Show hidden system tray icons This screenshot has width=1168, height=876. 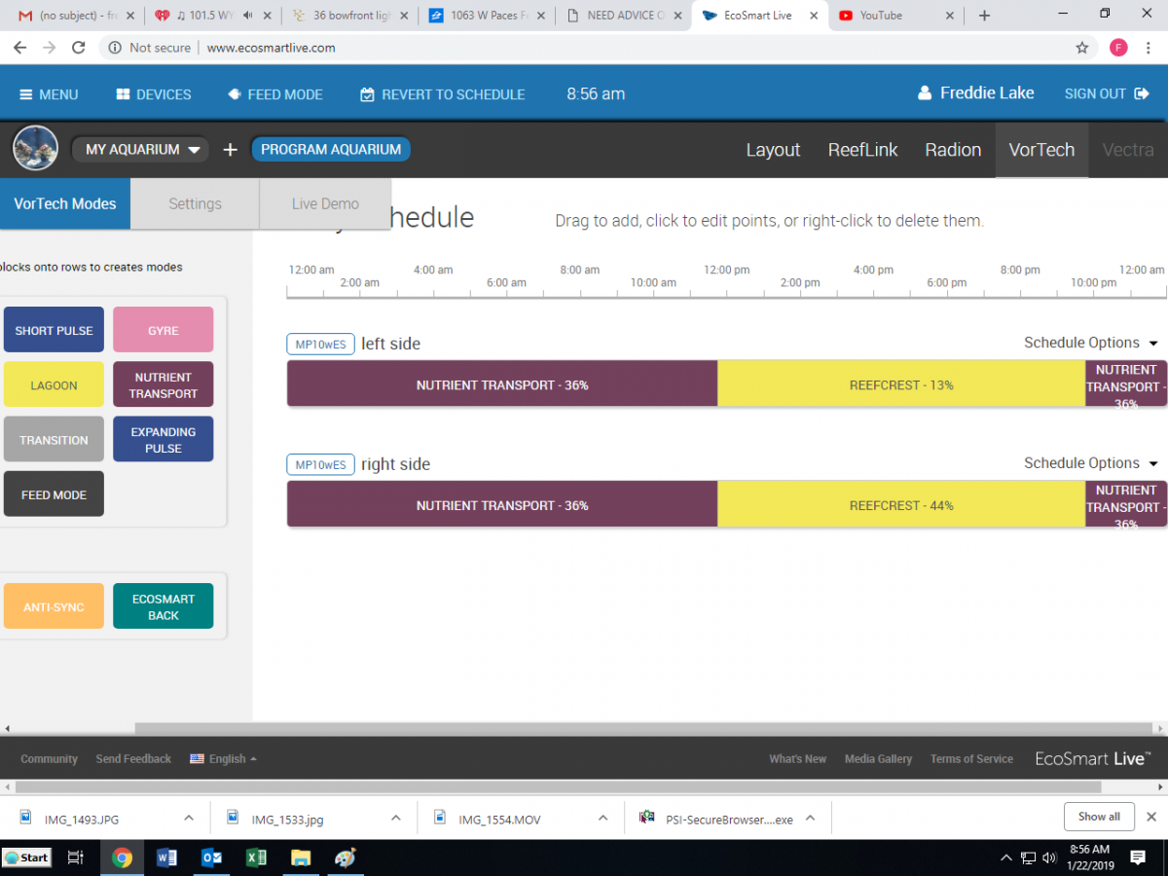pos(1006,858)
